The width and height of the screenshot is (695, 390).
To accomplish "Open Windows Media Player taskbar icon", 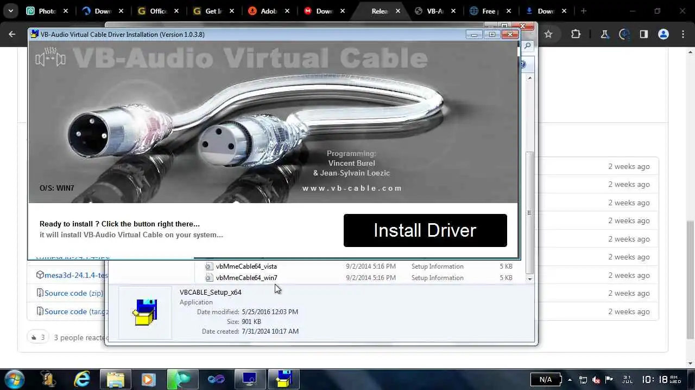I will pos(148,380).
